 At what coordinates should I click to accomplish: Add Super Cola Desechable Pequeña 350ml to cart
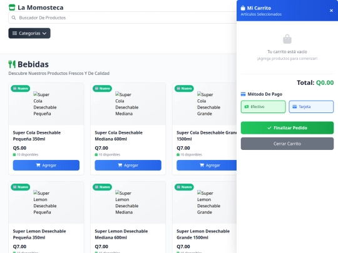pos(46,165)
